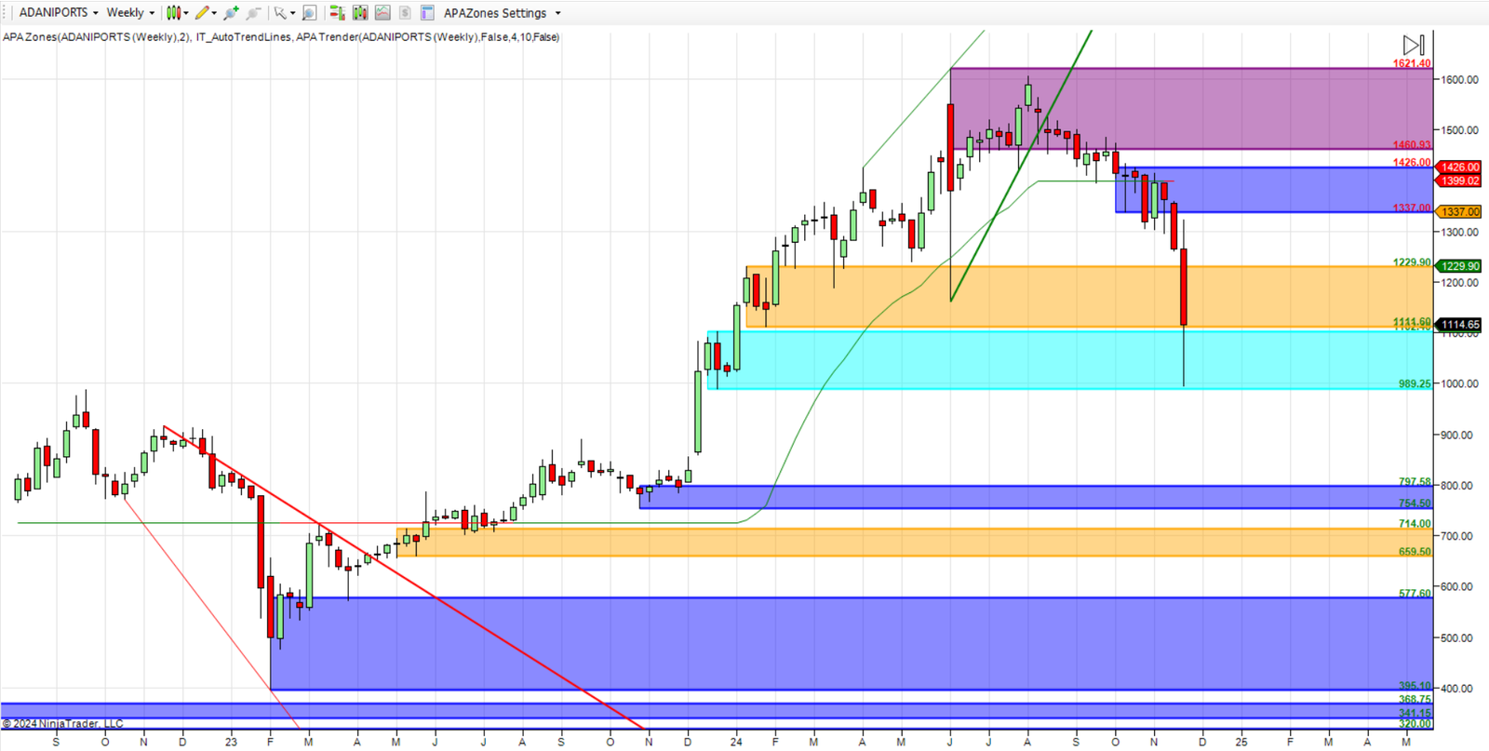Click the green 1229.90 price marker
This screenshot has height=751, width=1489.
[1459, 266]
